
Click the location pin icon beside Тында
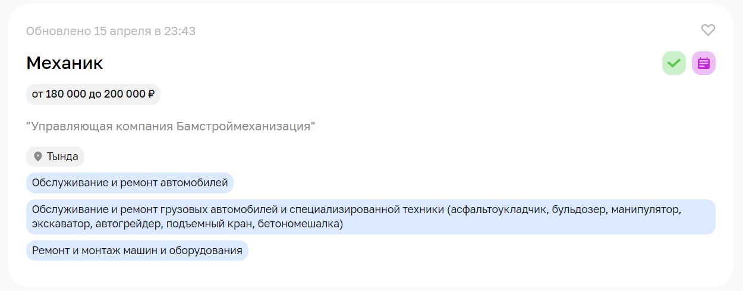[38, 157]
